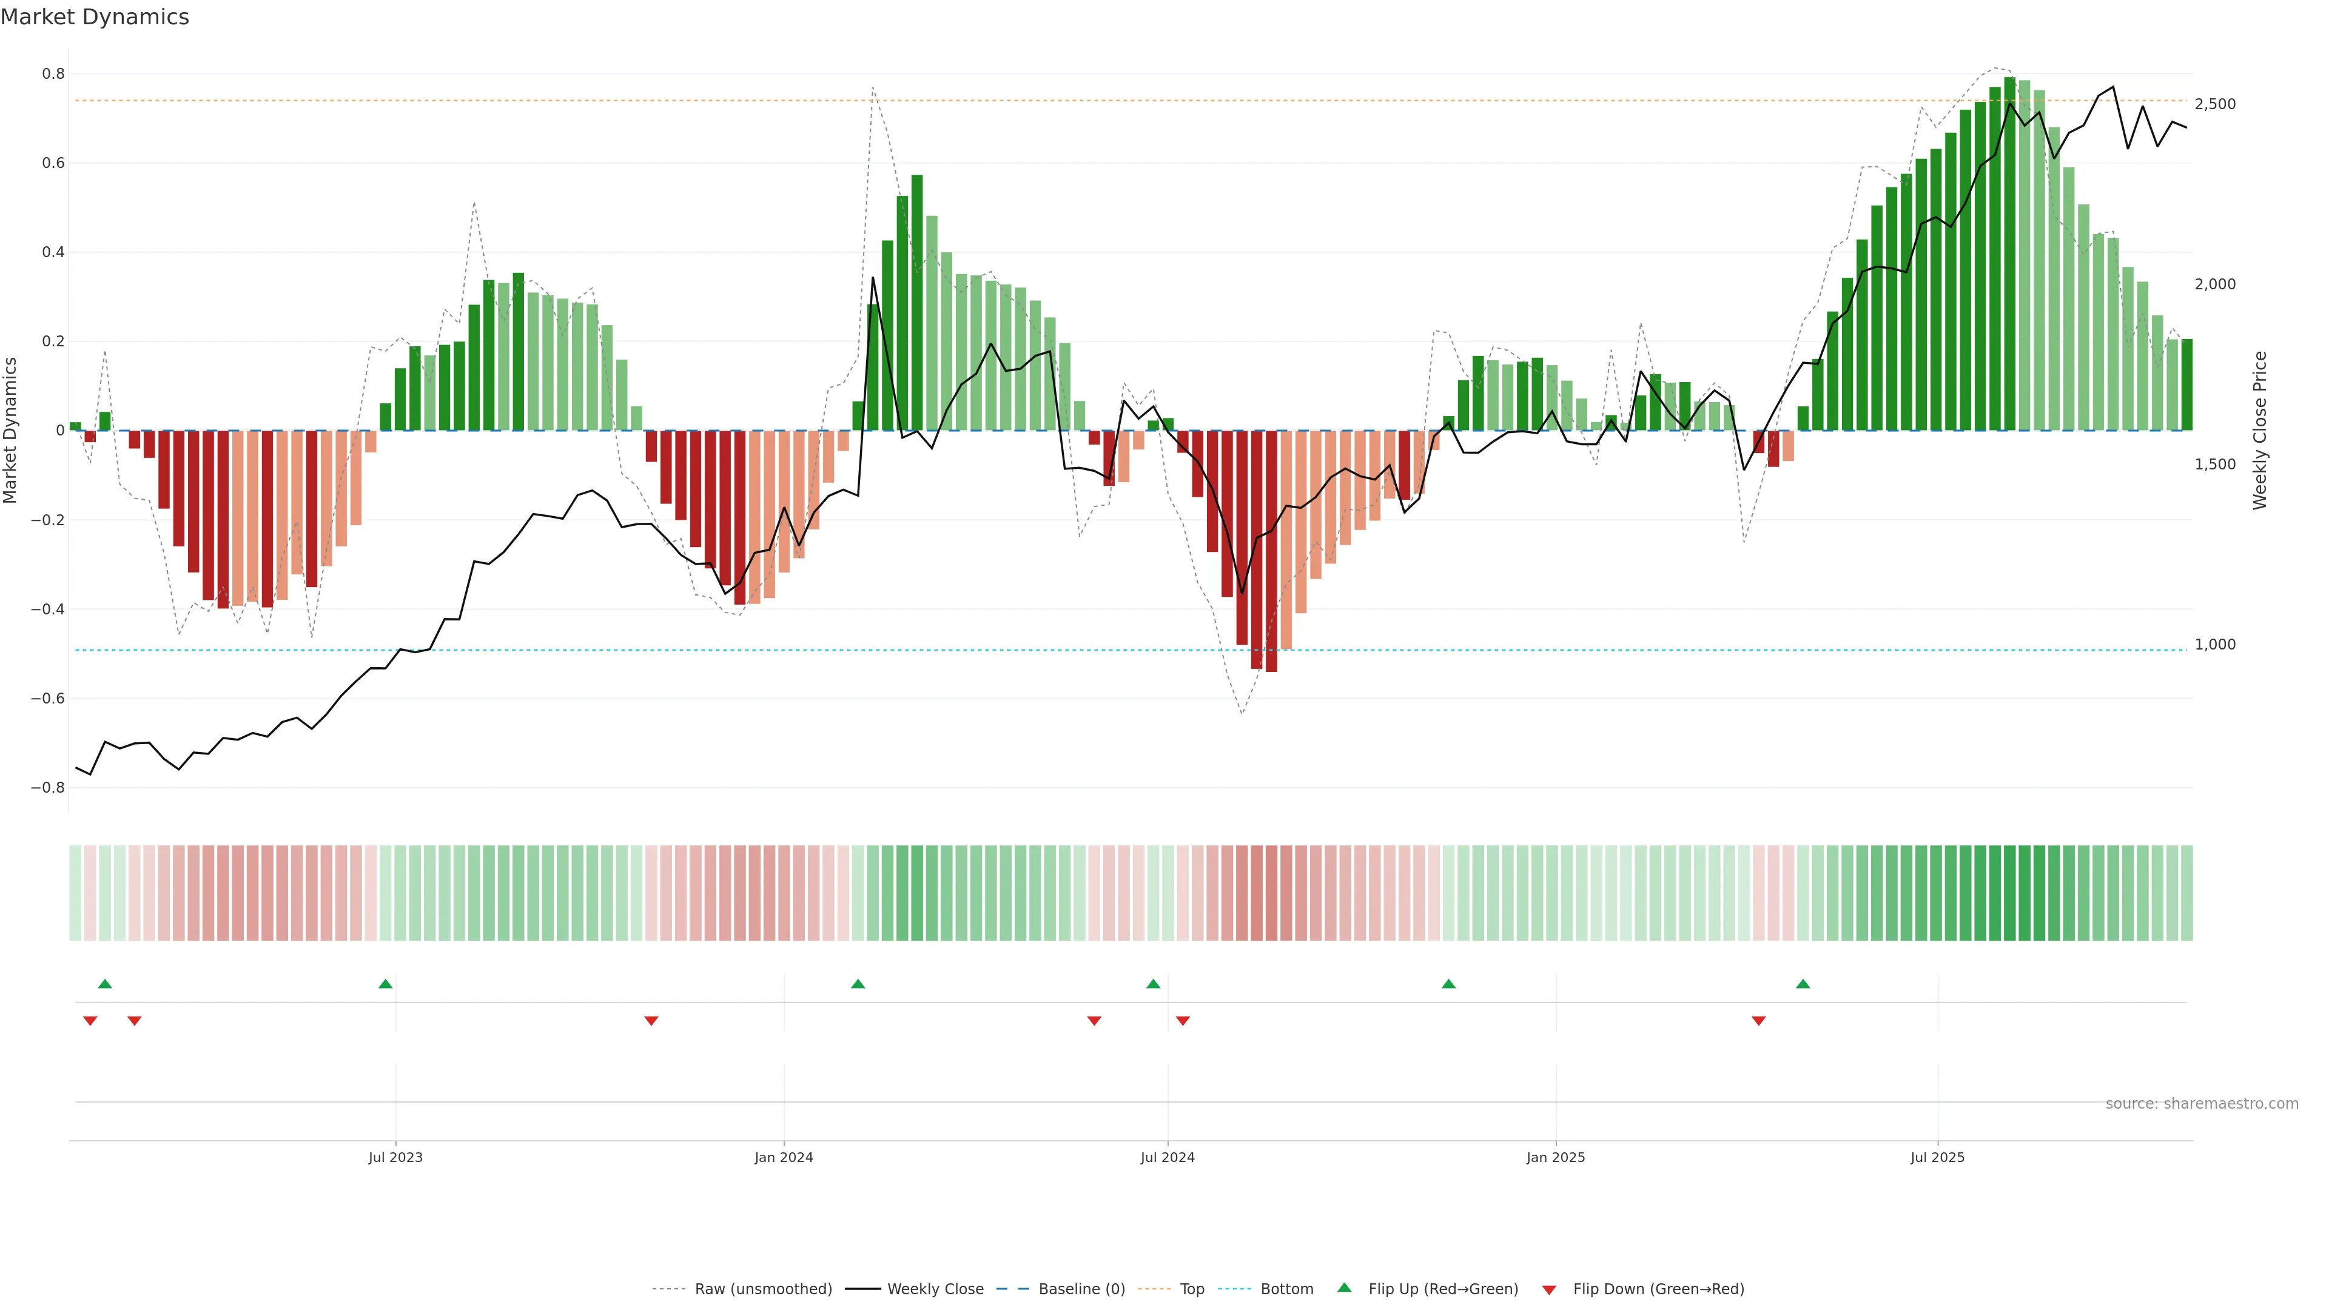This screenshot has width=2329, height=1310.
Task: Click red flip-down marker before Jul 2025
Action: tap(1758, 1021)
